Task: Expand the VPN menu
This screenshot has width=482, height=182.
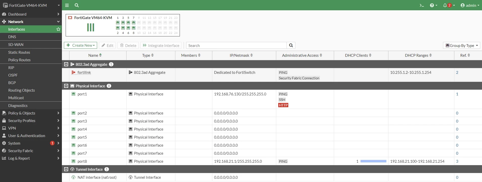Action: (31, 128)
